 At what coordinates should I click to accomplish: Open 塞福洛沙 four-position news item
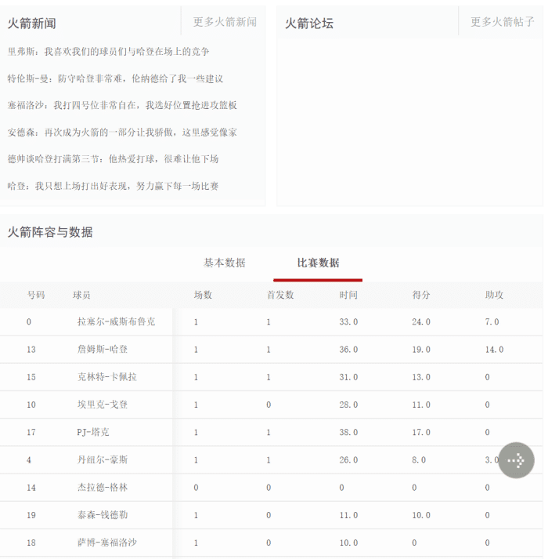122,106
